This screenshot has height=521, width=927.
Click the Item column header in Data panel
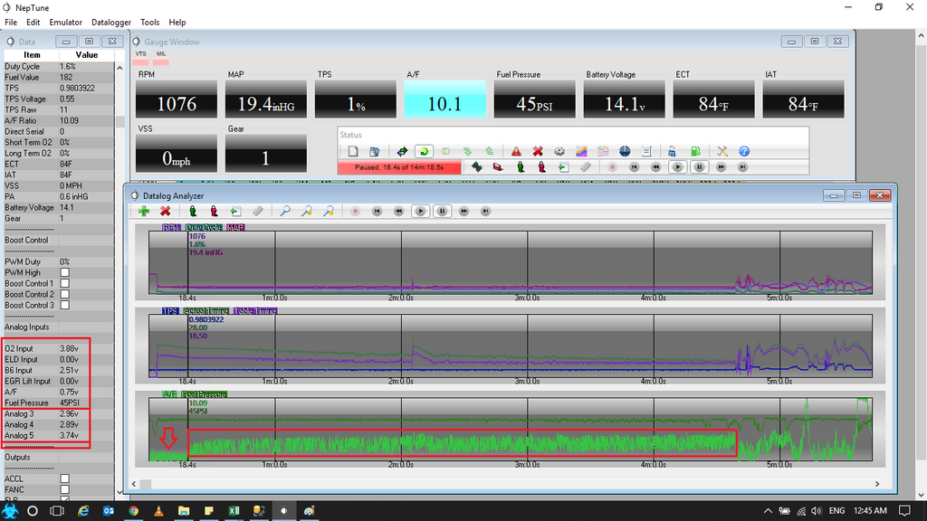tap(32, 55)
